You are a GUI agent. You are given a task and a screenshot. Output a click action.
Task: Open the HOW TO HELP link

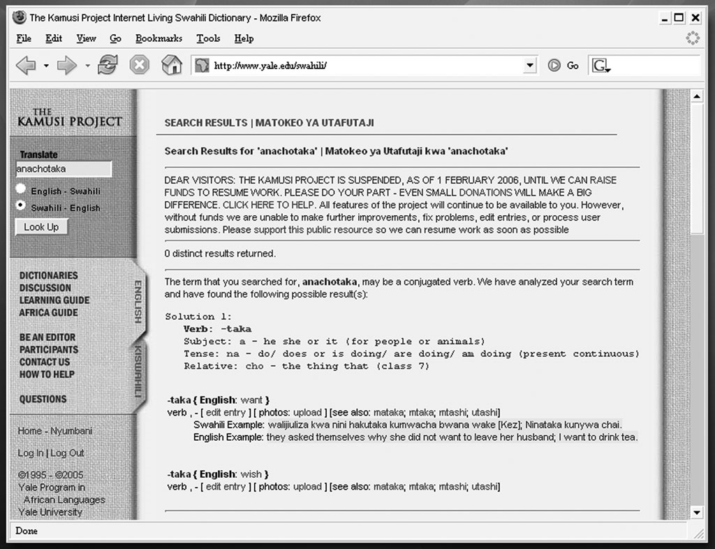[47, 374]
